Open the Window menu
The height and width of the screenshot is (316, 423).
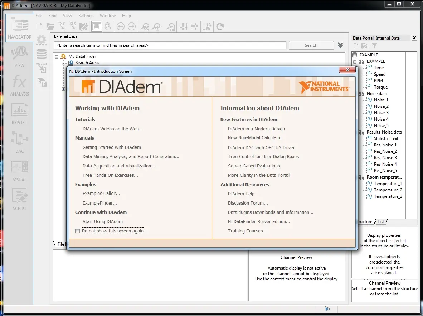click(108, 16)
